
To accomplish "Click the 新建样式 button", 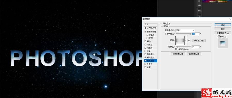I will (x=223, y=33).
